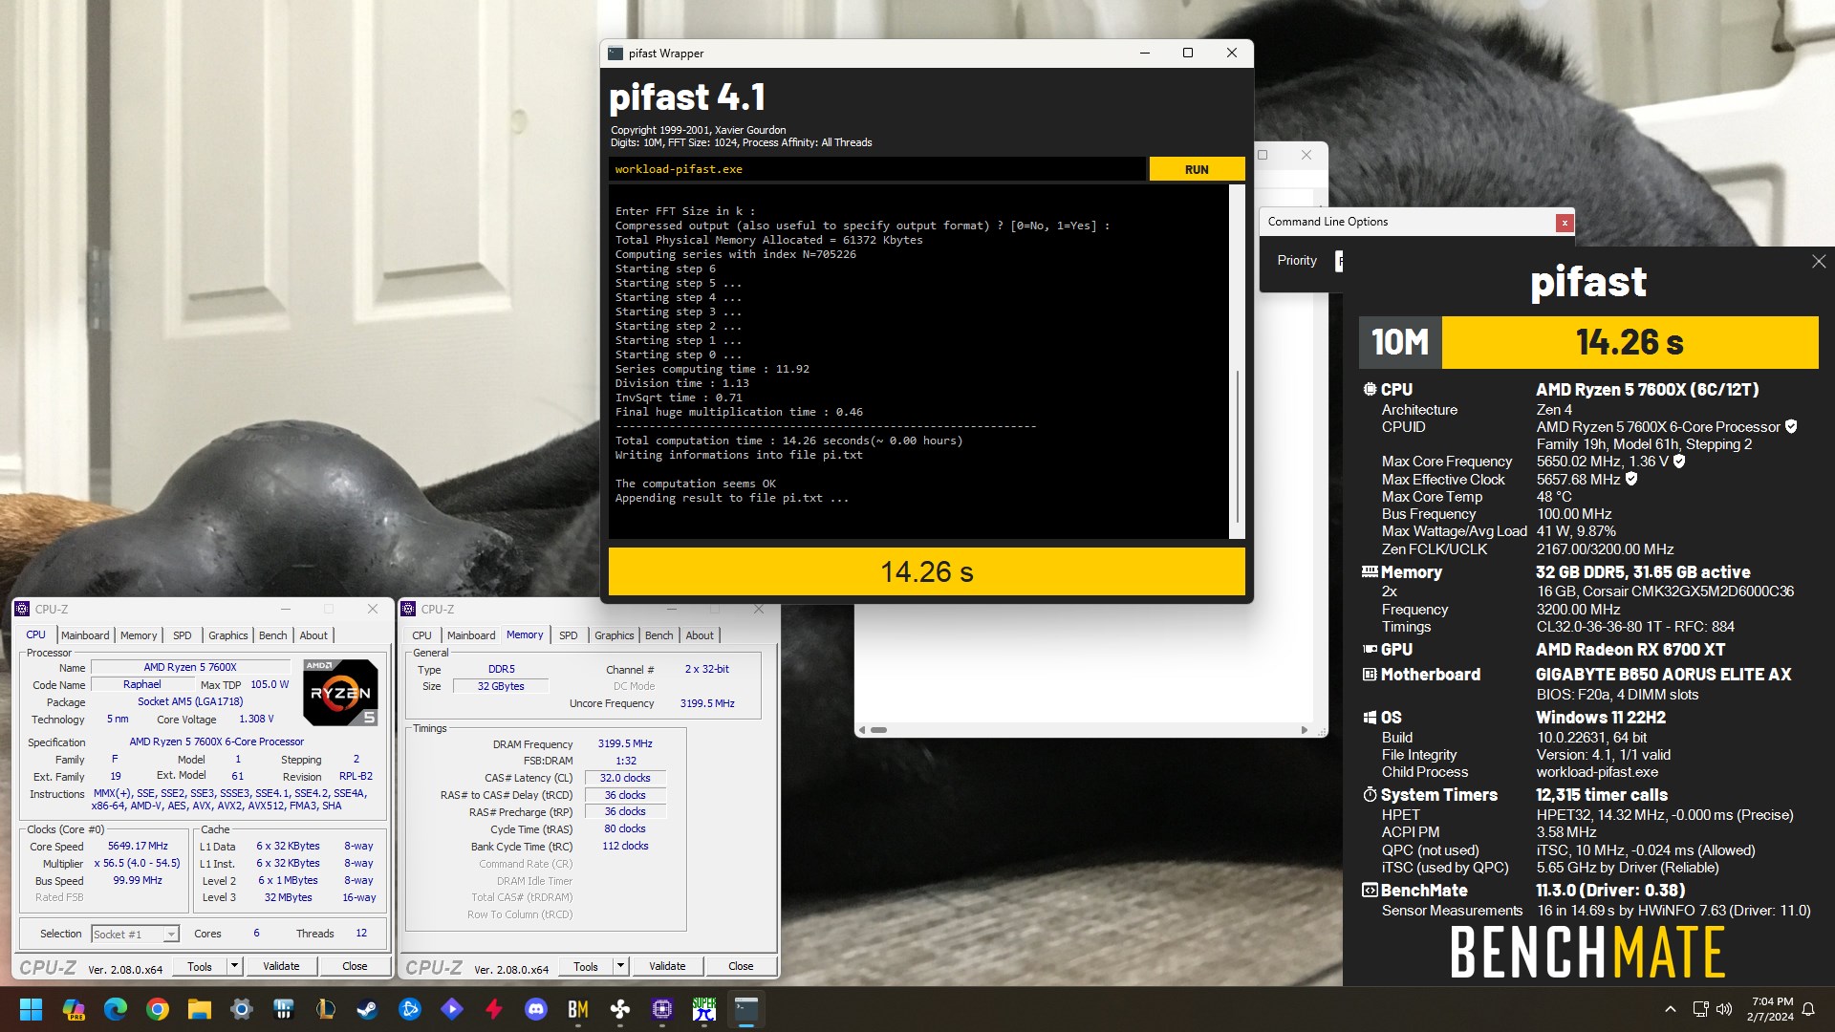Click Close button in right CPU-Z window
The image size is (1835, 1032).
(x=741, y=966)
